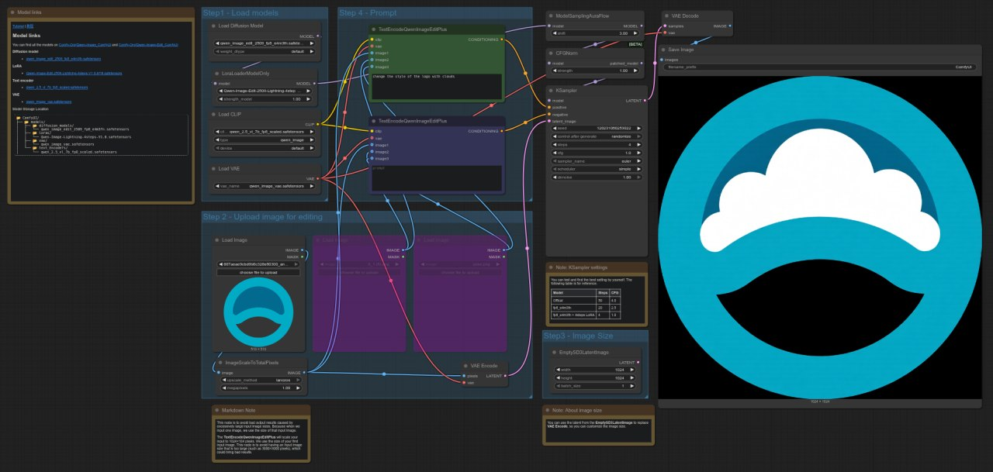
Task: Click the LATENT output port on VAE Encode
Action: 505,375
